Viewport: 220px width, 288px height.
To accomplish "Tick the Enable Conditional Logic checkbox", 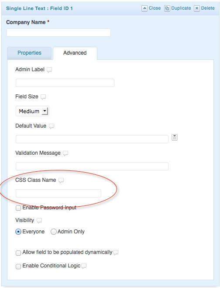I will tap(18, 266).
